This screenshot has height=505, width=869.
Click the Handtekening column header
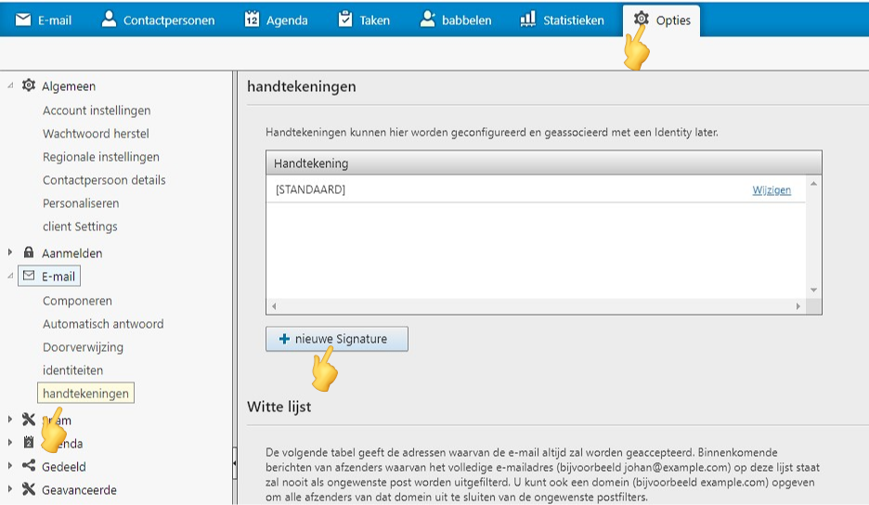tap(544, 163)
